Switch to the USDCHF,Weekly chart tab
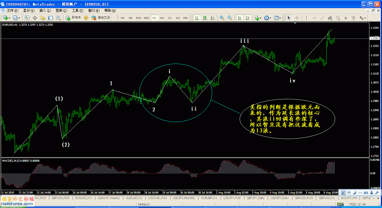The width and height of the screenshot is (382, 208). (108, 198)
